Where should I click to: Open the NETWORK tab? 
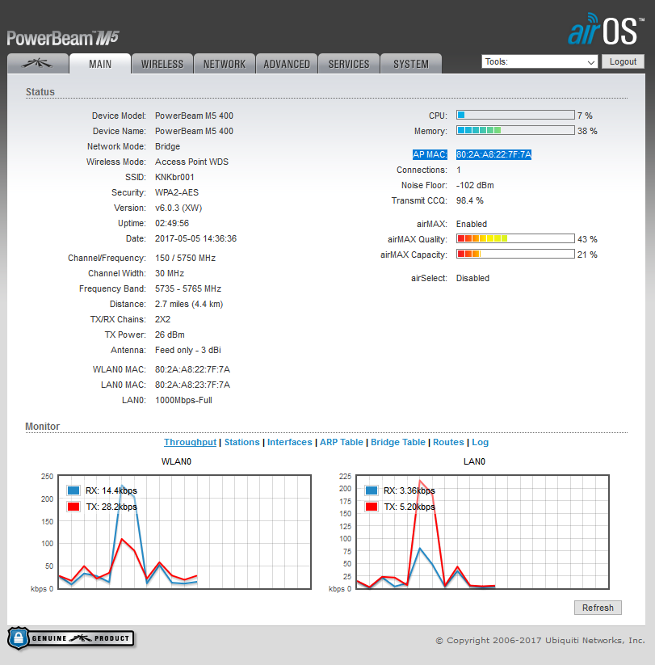[x=225, y=64]
